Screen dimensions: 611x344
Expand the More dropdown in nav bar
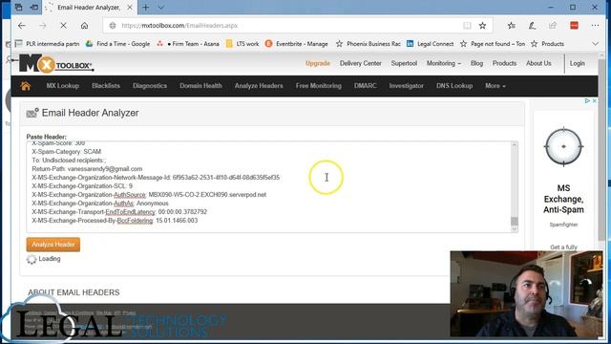click(495, 86)
